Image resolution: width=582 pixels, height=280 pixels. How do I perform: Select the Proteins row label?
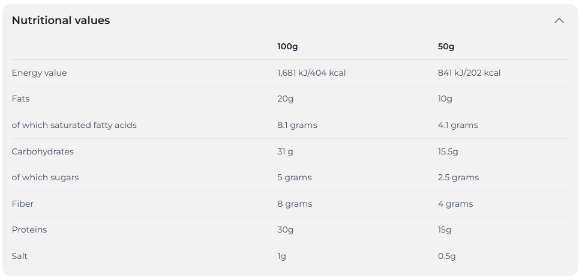[x=29, y=230]
